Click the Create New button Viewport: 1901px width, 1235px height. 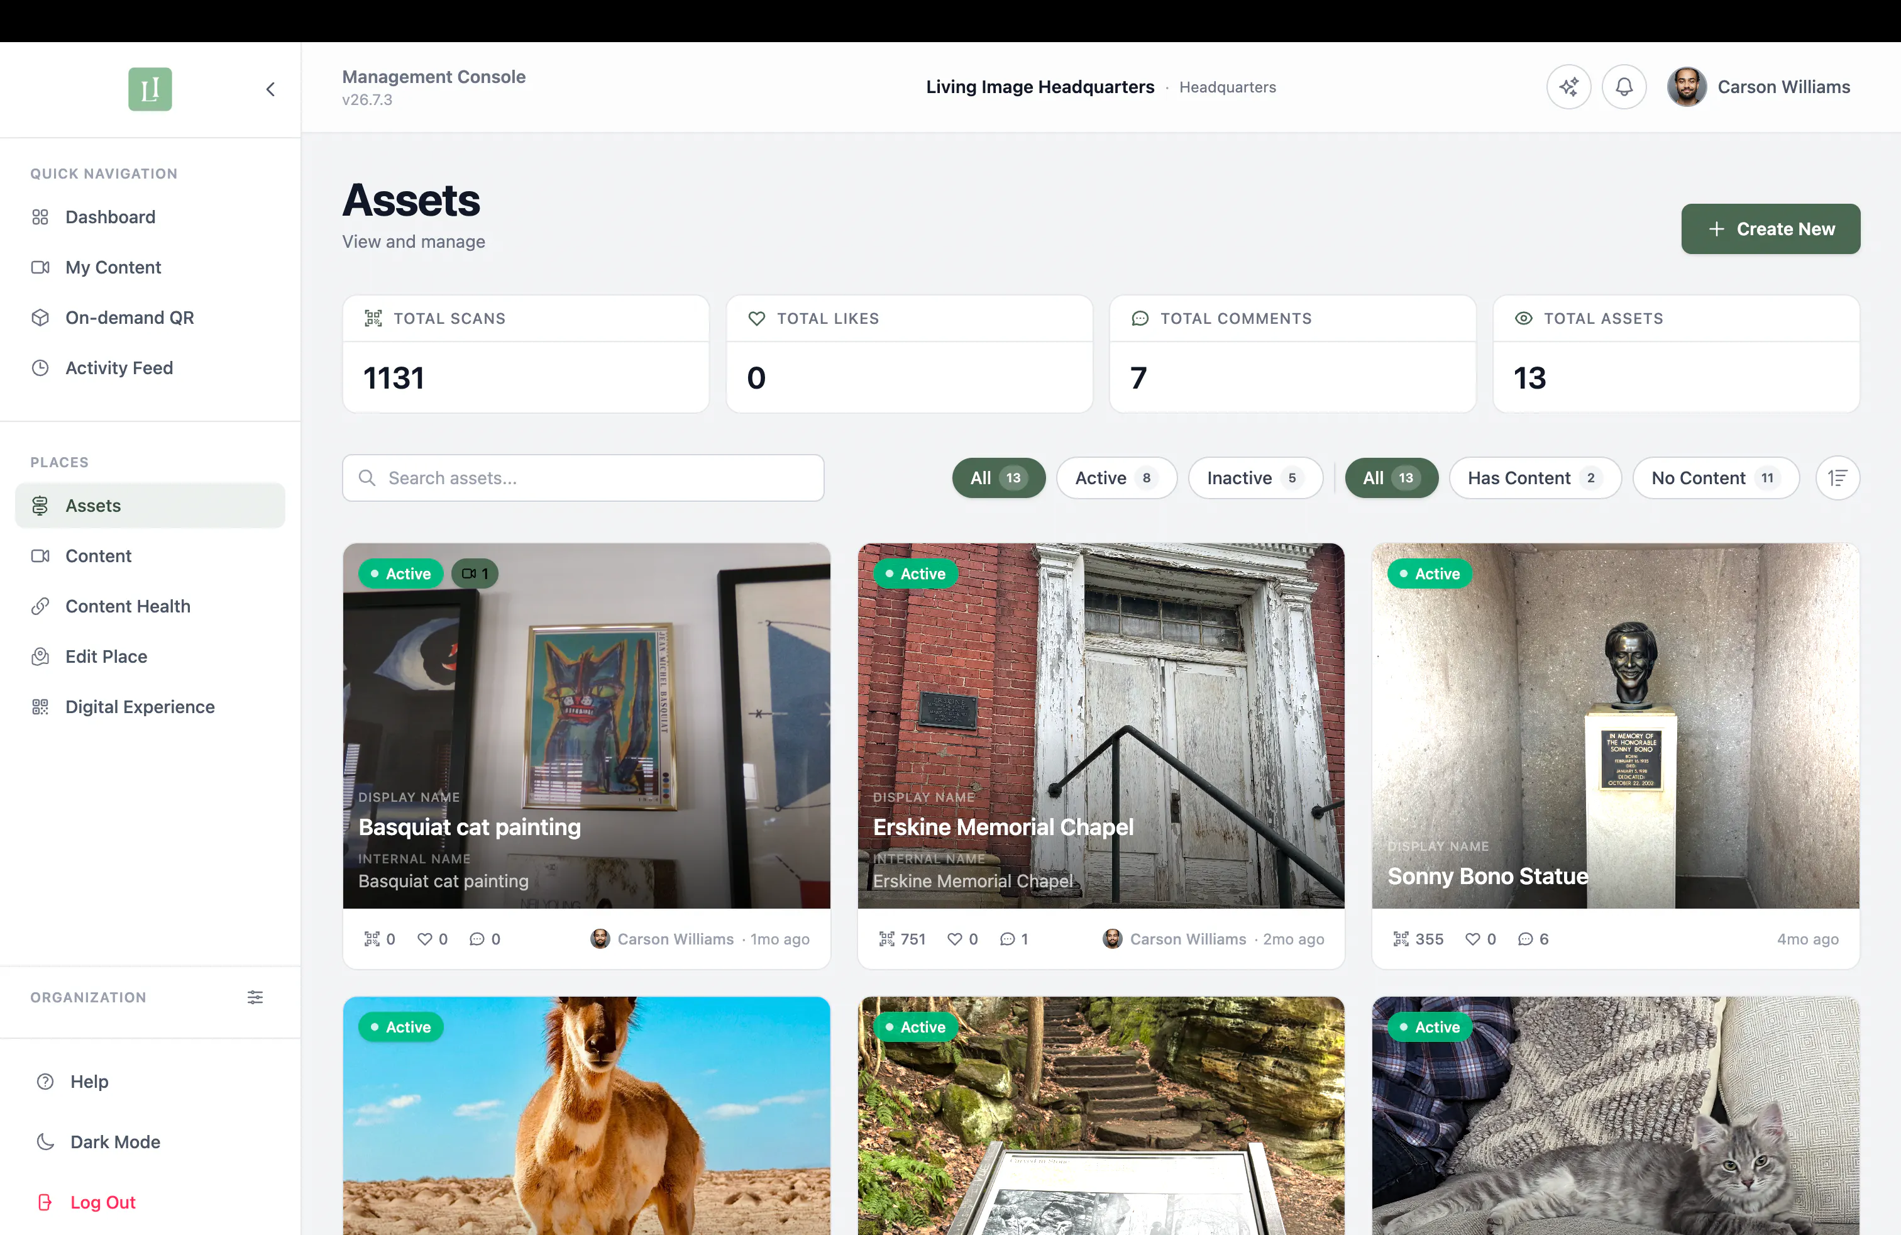[1771, 228]
